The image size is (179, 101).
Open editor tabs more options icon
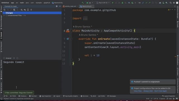click(x=175, y=6)
